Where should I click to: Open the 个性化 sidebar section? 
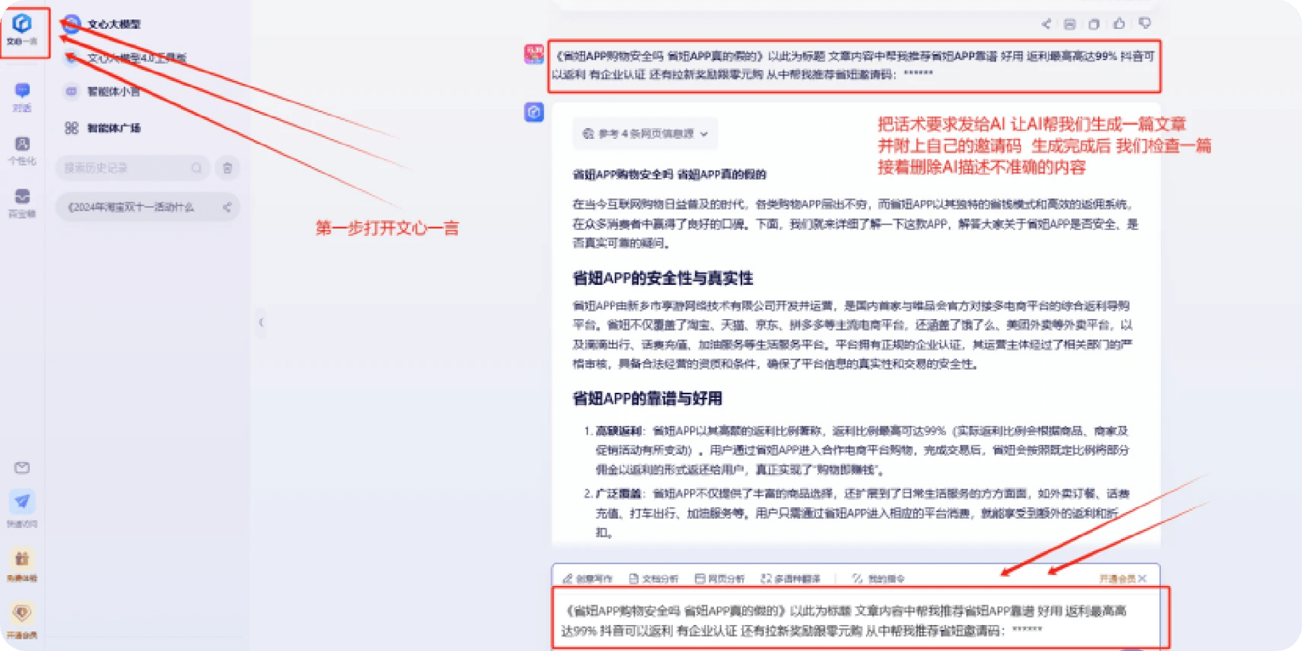[x=22, y=150]
